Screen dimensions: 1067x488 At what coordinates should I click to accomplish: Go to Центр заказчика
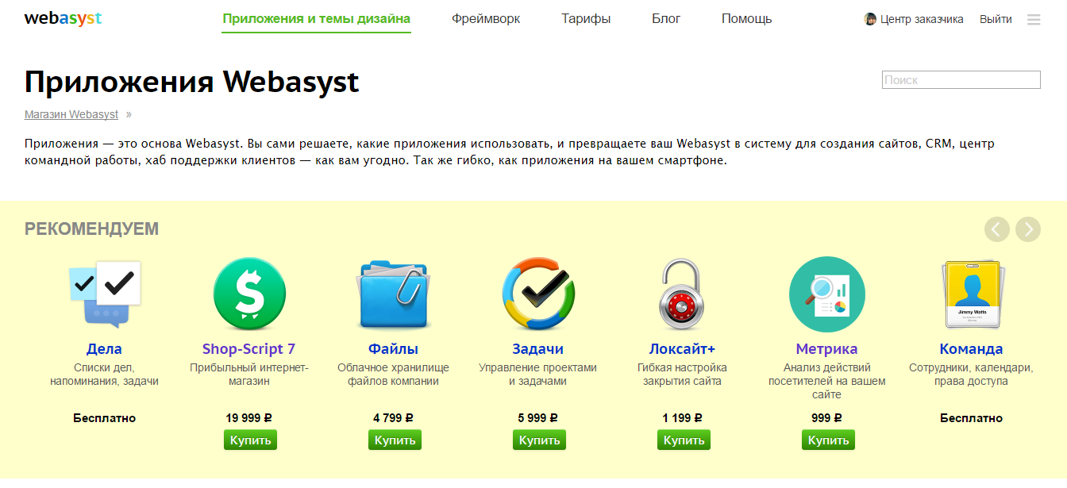(922, 19)
